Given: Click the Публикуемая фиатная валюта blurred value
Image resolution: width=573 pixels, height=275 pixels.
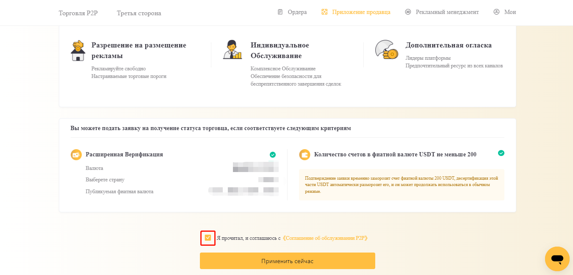Looking at the screenshot, I should (244, 191).
